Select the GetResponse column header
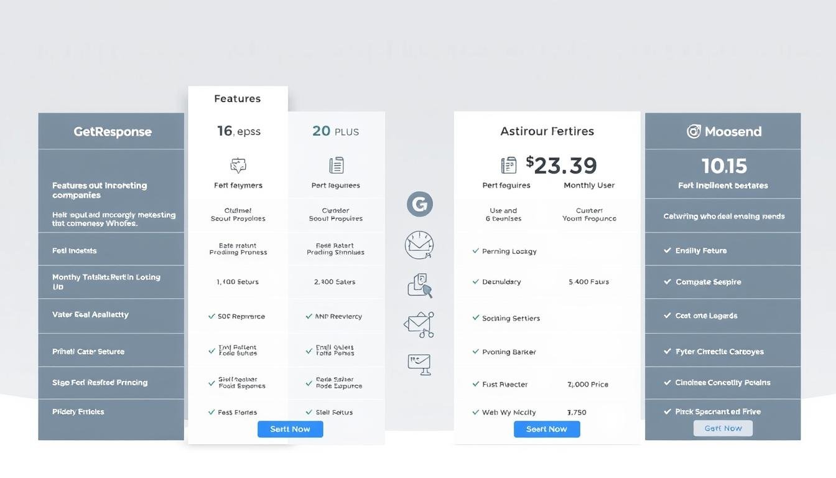836x478 pixels. pos(112,131)
